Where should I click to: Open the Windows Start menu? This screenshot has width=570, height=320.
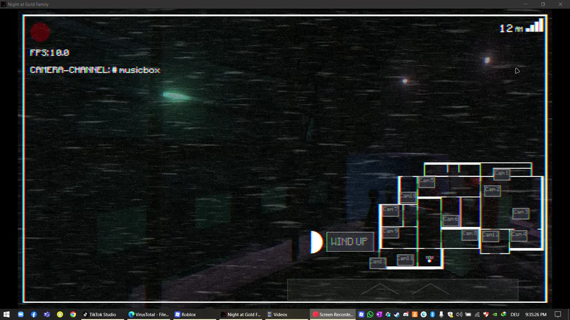pyautogui.click(x=6, y=314)
